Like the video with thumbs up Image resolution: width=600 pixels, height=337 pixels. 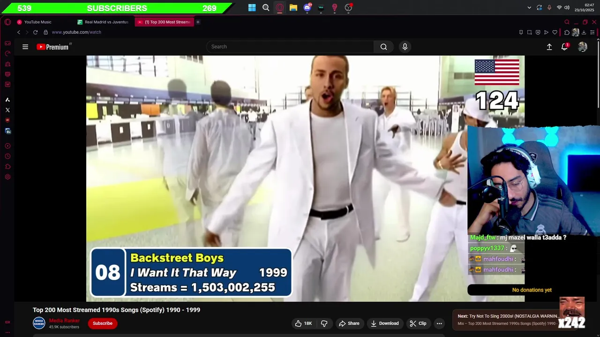(x=303, y=323)
